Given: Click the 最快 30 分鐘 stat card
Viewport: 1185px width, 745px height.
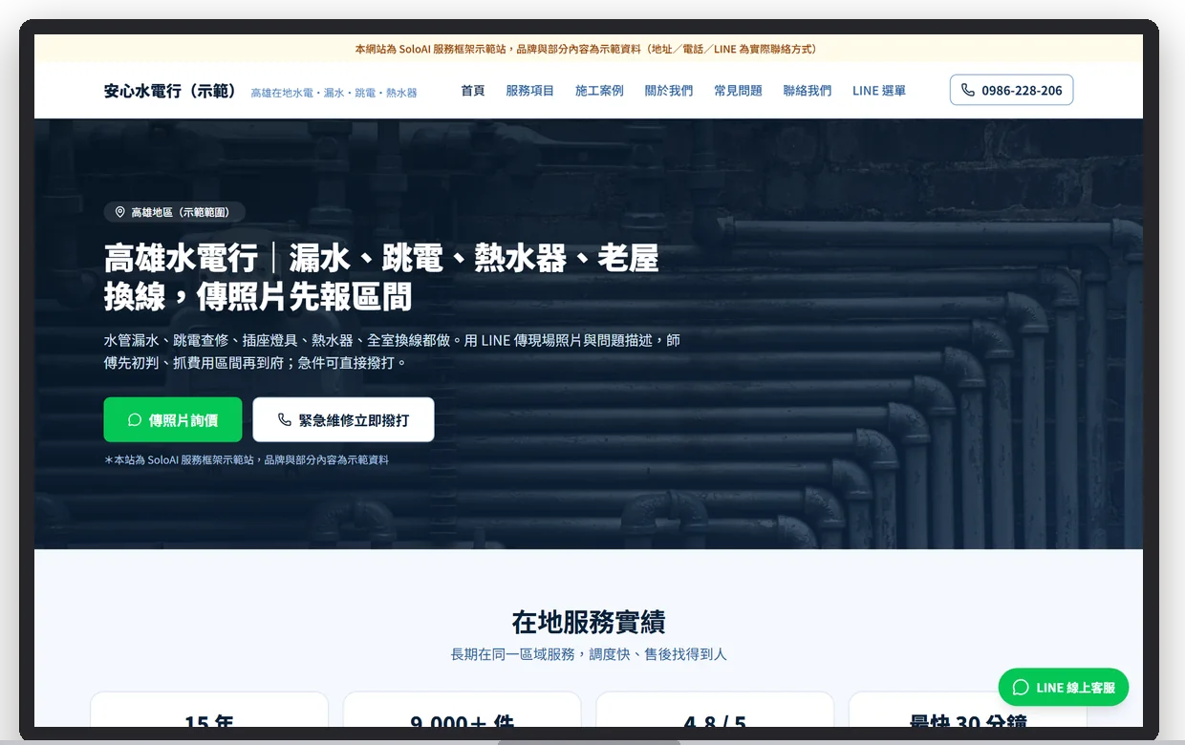Looking at the screenshot, I should tap(968, 711).
